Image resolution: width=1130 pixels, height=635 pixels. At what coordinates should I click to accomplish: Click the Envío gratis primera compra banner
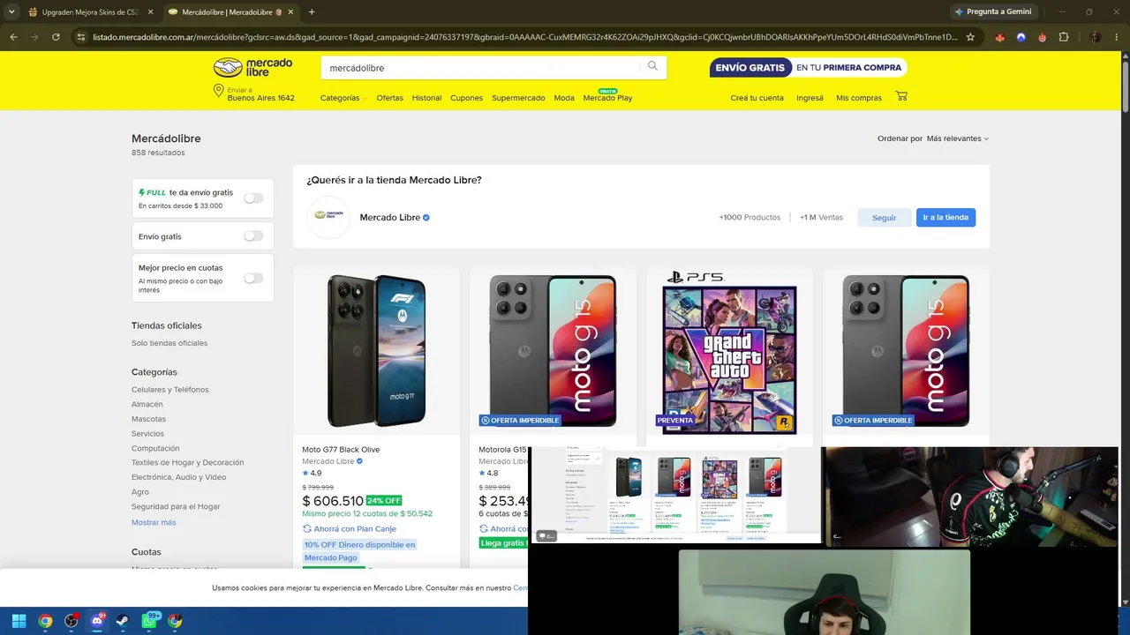click(808, 68)
